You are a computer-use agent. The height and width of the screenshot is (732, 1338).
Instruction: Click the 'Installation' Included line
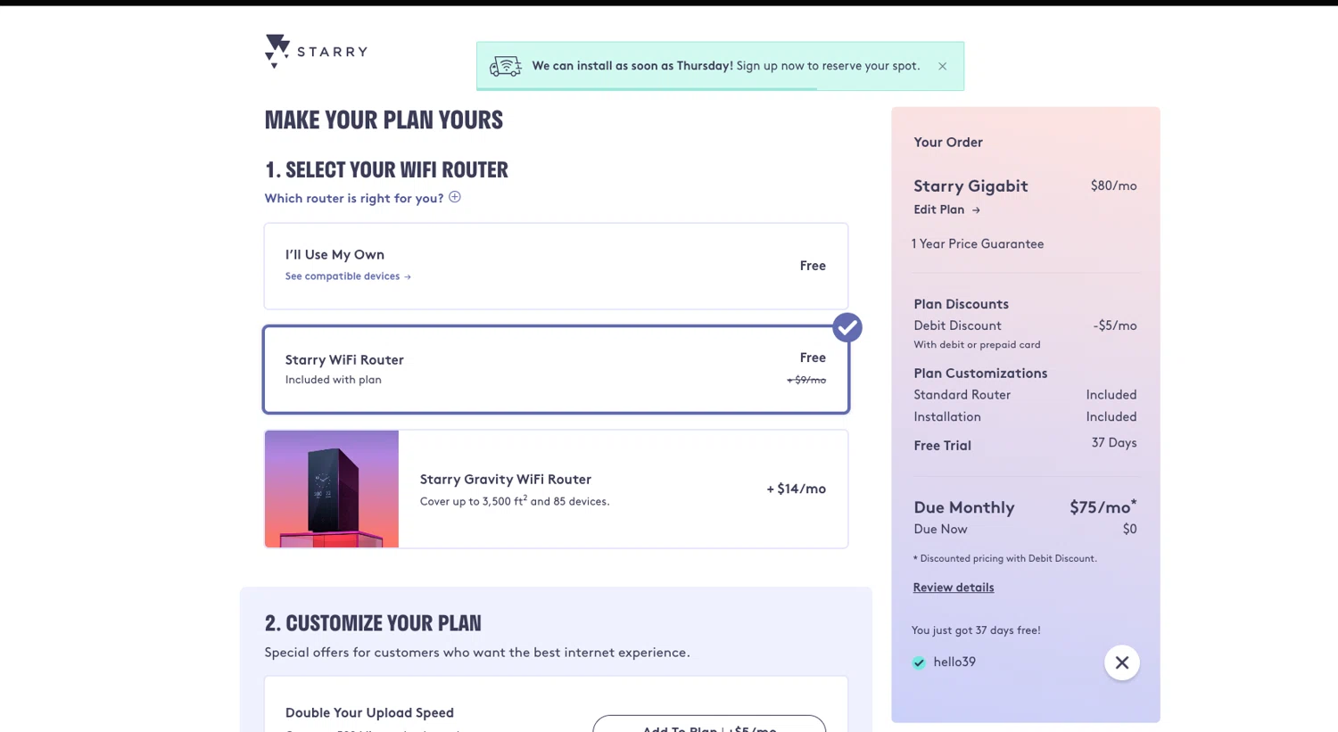(x=1025, y=416)
